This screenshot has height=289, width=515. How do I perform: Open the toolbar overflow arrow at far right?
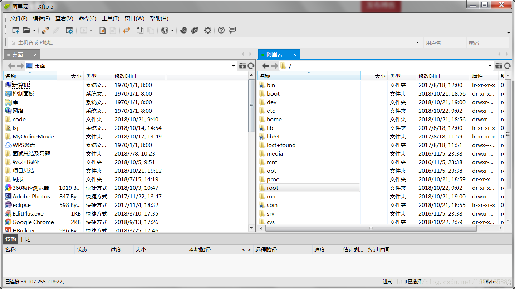tap(509, 33)
